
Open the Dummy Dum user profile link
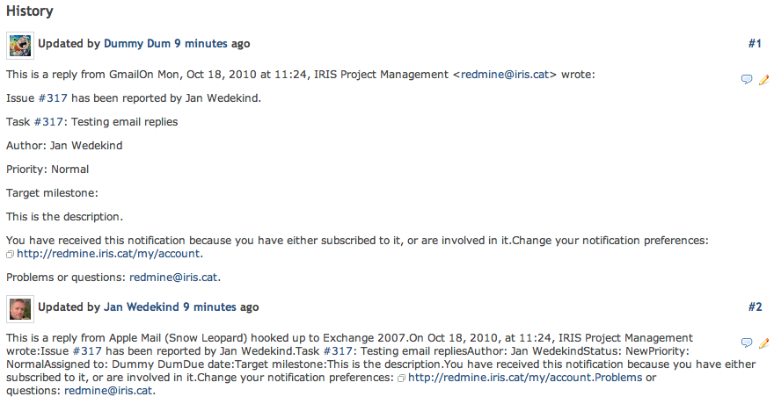[137, 44]
